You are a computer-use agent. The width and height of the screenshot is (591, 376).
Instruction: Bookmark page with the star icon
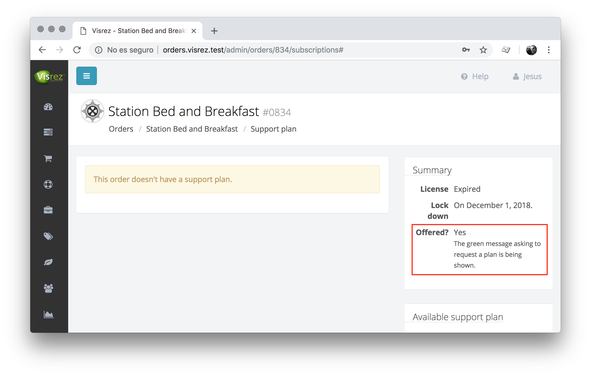click(483, 50)
